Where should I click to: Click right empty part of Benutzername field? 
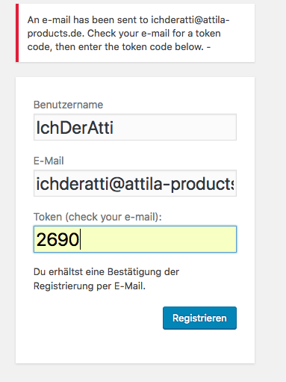coord(174,127)
